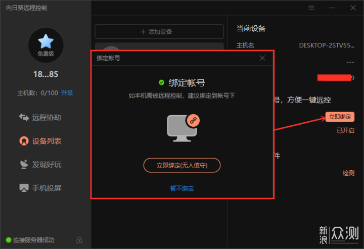Click the blue star free-level avatar
The image size is (364, 249).
point(45,45)
